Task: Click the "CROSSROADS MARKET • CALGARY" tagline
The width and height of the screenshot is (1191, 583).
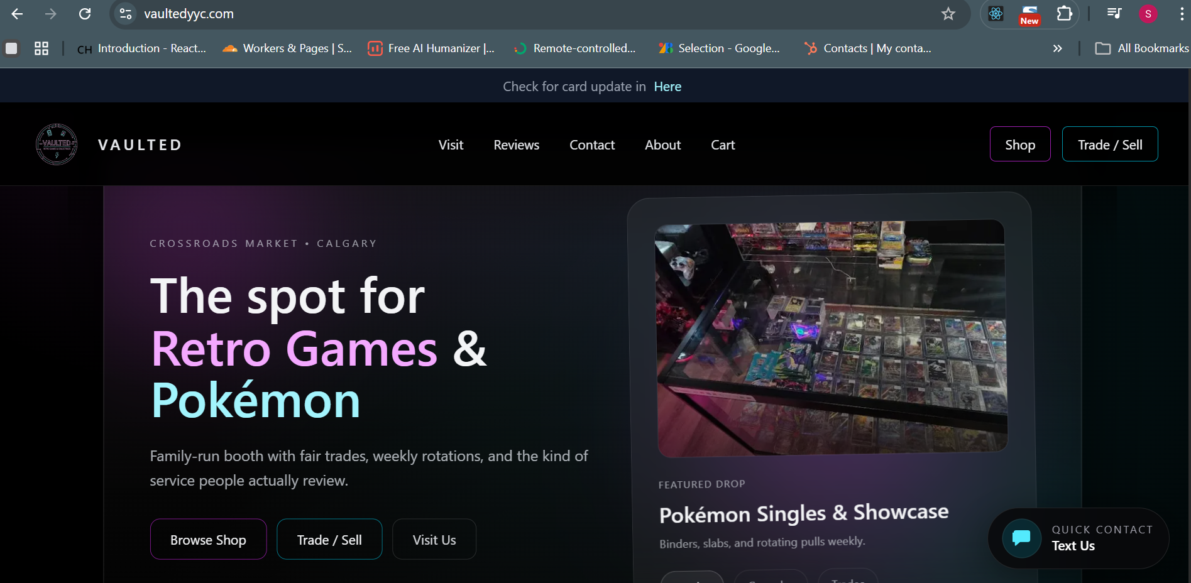Action: tap(263, 243)
